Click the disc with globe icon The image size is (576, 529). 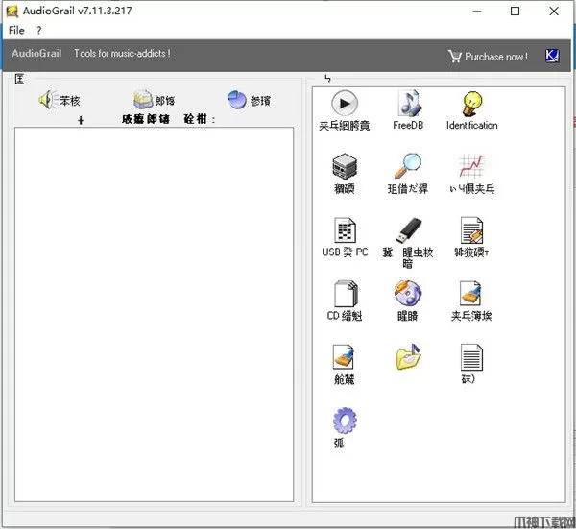tap(408, 294)
